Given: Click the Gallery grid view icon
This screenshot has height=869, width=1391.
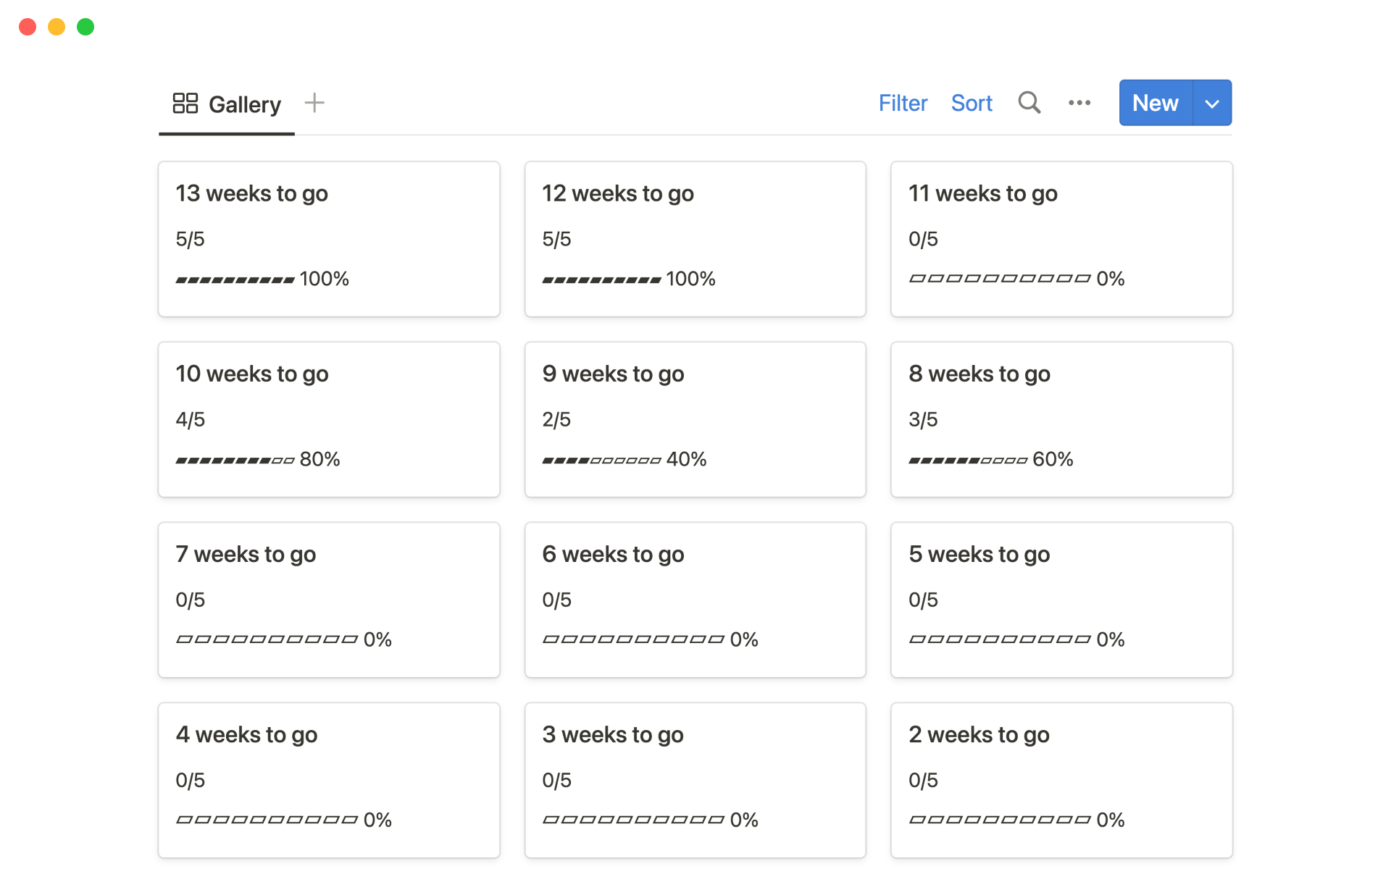Looking at the screenshot, I should 185,104.
